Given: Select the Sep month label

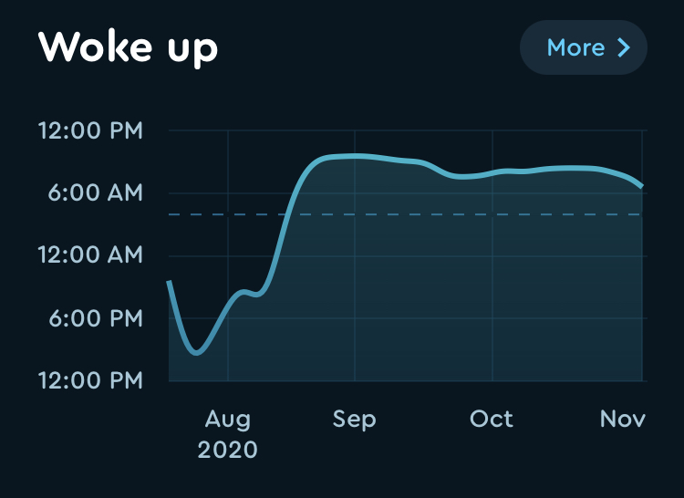Looking at the screenshot, I should tap(354, 420).
